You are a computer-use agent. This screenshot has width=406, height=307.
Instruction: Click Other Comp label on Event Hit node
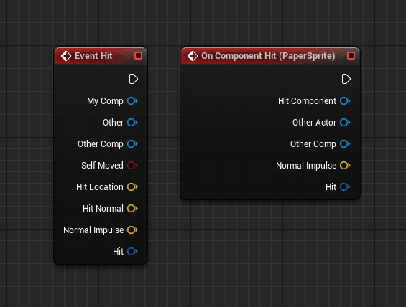[101, 144]
